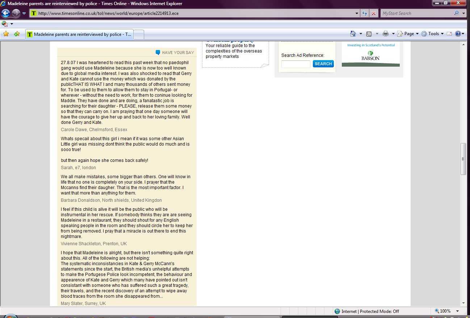Image resolution: width=470 pixels, height=318 pixels.
Task: Open a new blank tab
Action: point(139,34)
